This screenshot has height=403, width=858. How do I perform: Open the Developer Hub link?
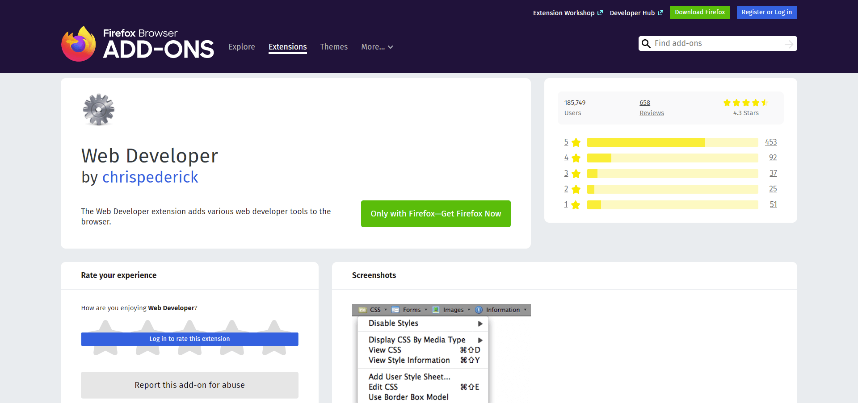click(636, 13)
